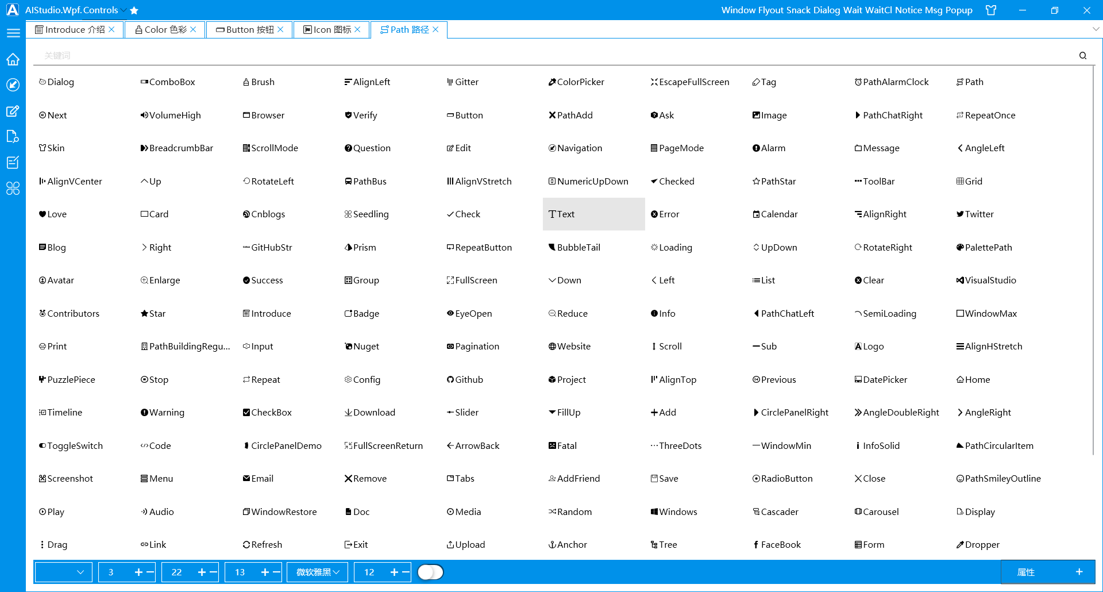Select the Seedling path icon
The image size is (1103, 592).
tap(367, 214)
